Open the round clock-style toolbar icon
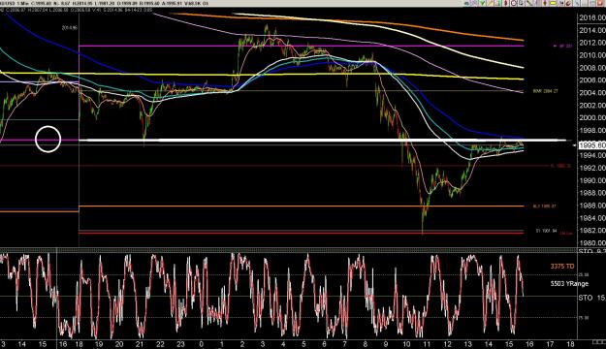This screenshot has width=606, height=349. (x=514, y=3)
